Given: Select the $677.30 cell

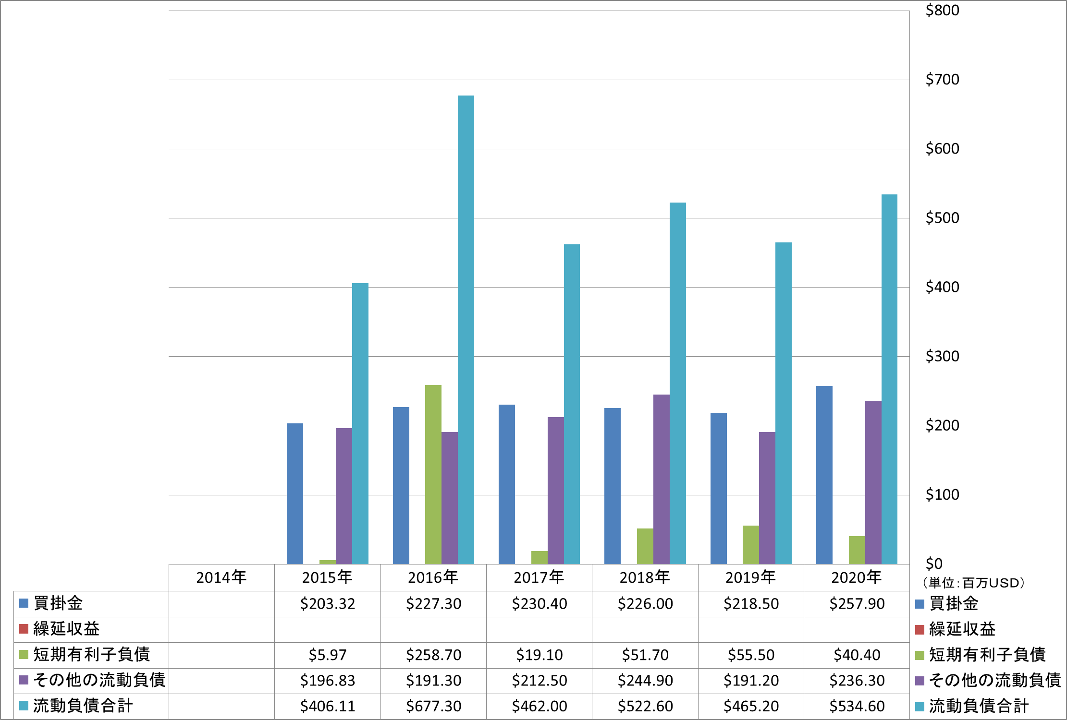Looking at the screenshot, I should pyautogui.click(x=433, y=707).
